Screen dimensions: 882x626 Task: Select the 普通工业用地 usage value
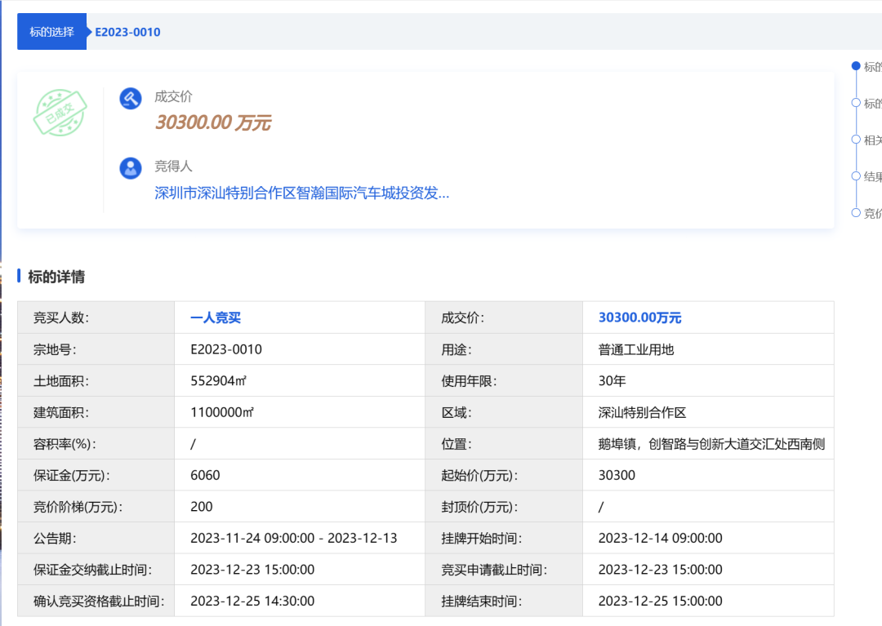635,349
